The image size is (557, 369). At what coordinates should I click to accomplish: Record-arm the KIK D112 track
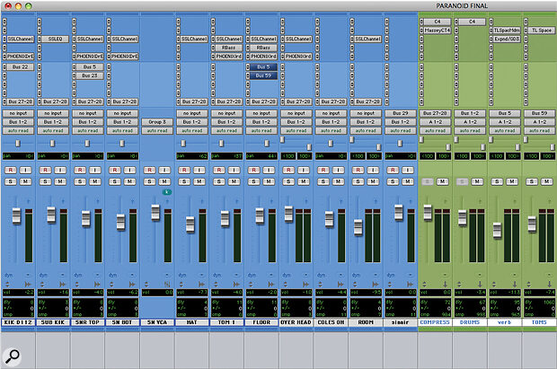[x=11, y=169]
